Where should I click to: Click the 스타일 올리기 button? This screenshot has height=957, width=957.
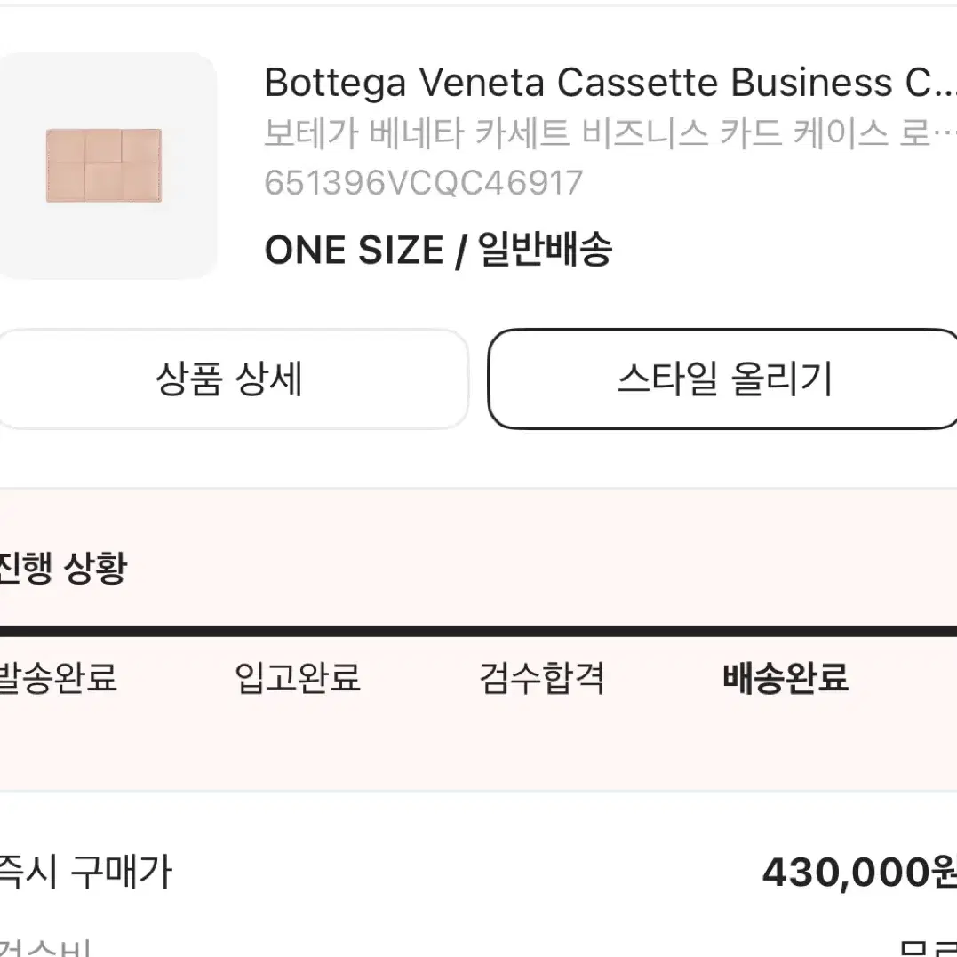723,379
